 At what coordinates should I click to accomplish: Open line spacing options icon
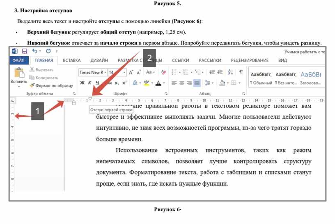click(x=207, y=83)
